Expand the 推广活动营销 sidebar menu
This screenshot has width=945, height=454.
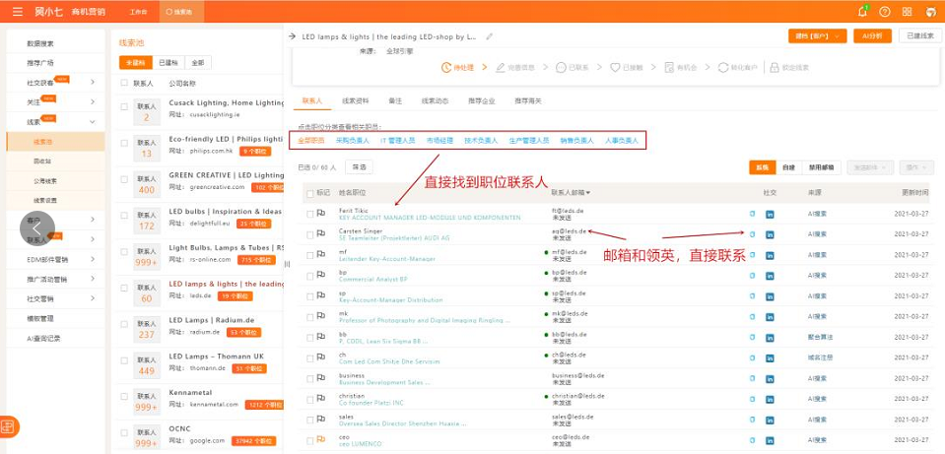click(x=93, y=280)
